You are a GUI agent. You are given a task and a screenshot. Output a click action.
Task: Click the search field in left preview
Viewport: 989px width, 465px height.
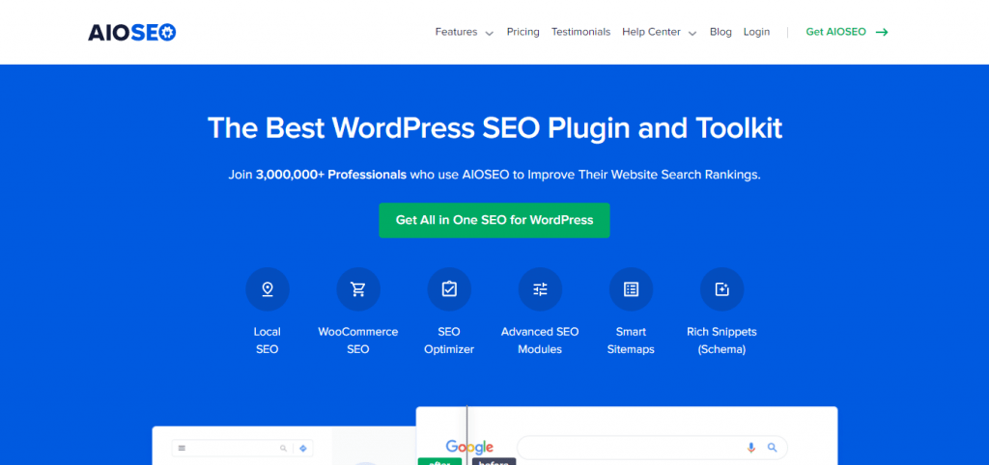pos(242,449)
